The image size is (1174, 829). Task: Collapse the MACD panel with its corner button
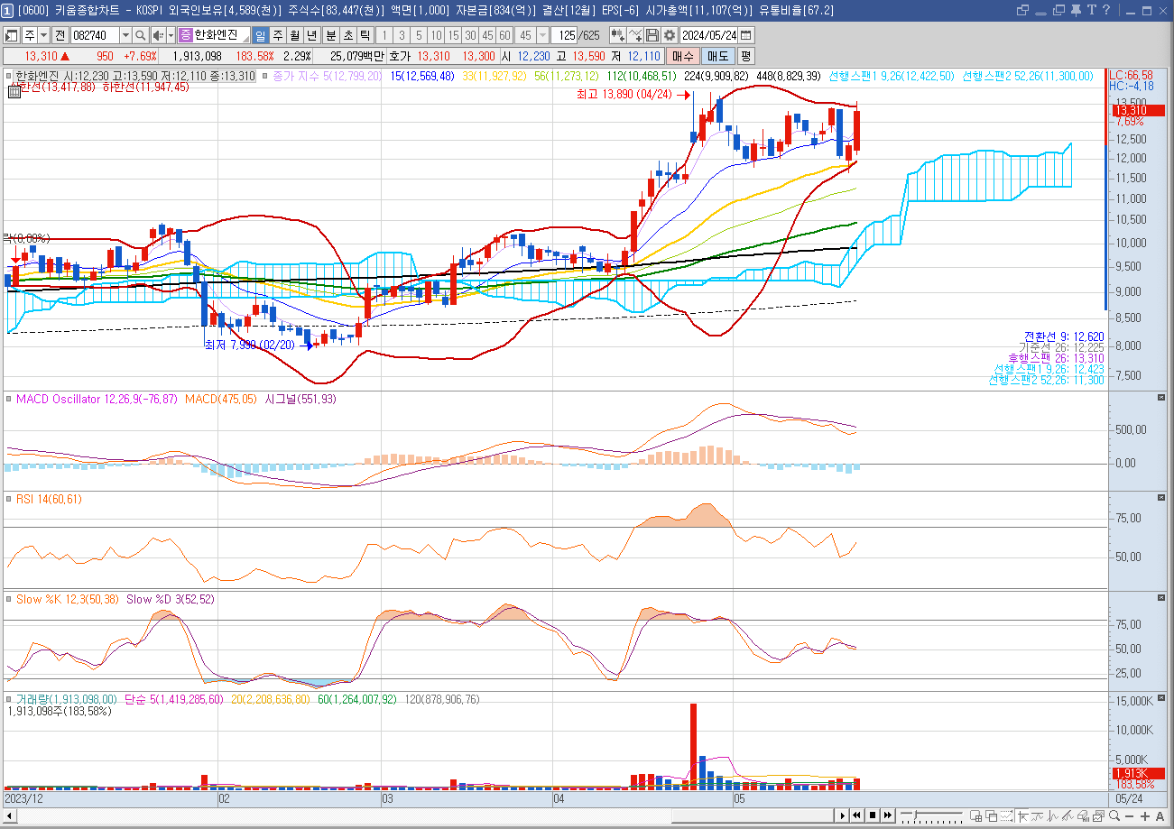(1161, 397)
